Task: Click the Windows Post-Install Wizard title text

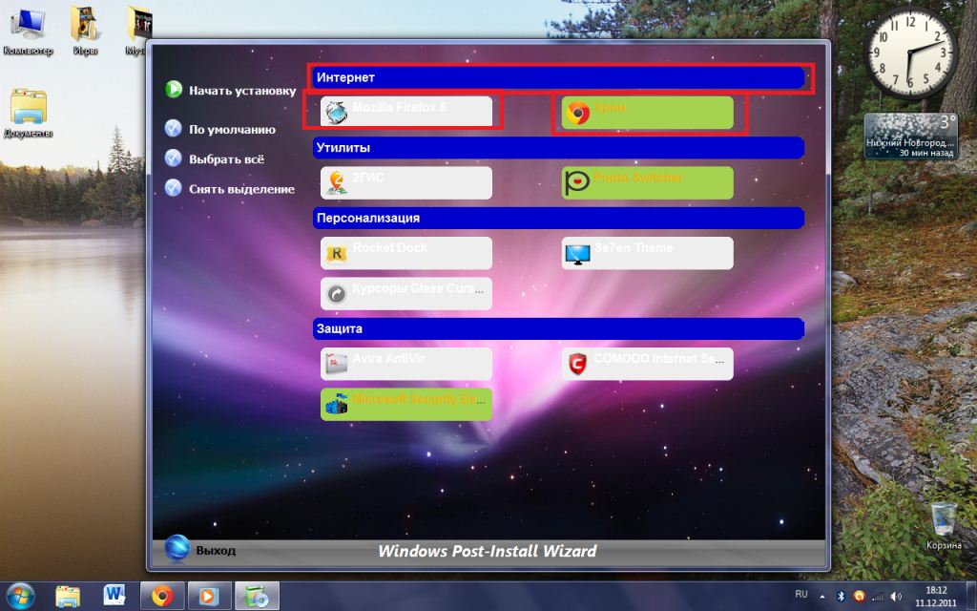Action: coord(488,551)
